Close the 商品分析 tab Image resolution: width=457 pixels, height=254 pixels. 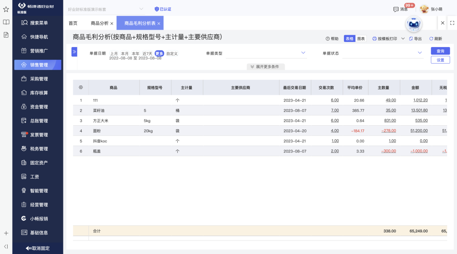click(x=112, y=24)
